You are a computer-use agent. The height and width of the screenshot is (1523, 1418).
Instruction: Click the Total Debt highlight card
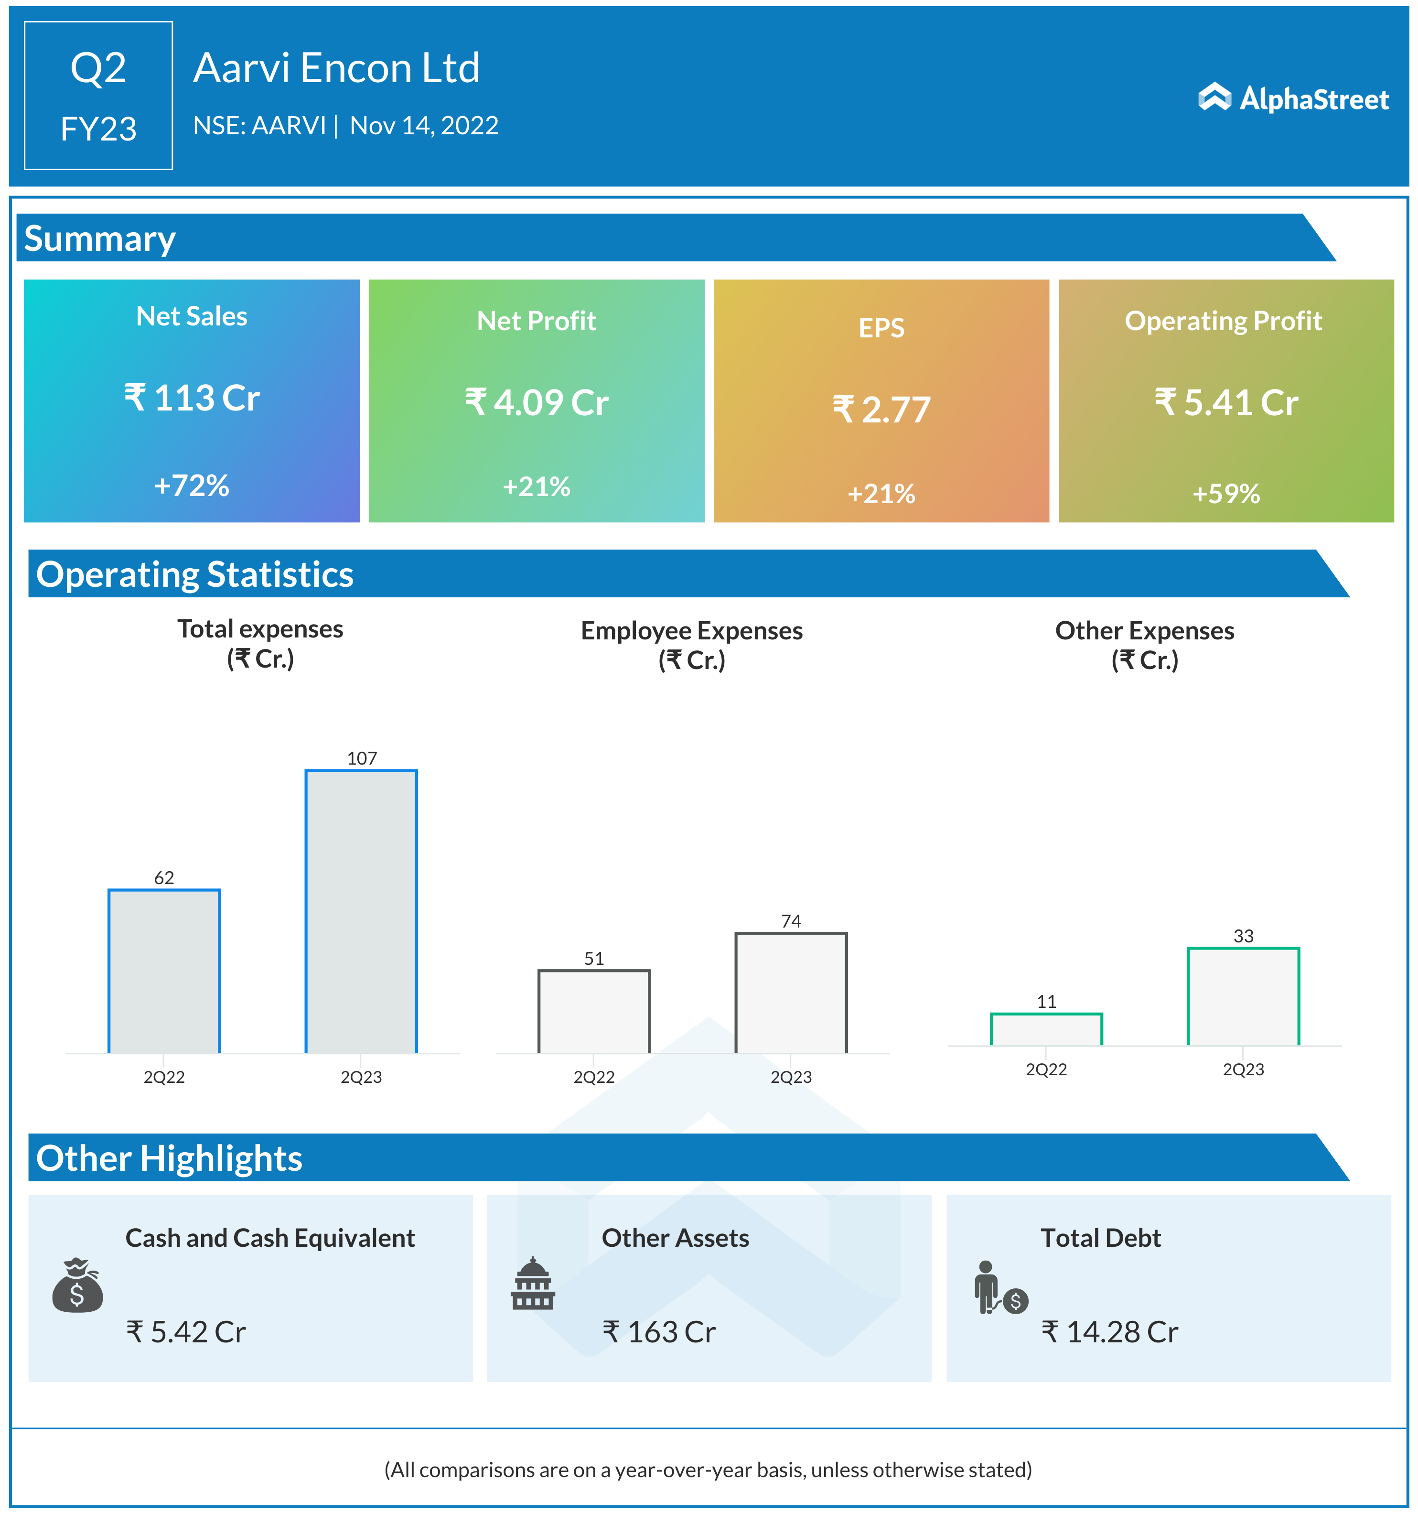1168,1287
